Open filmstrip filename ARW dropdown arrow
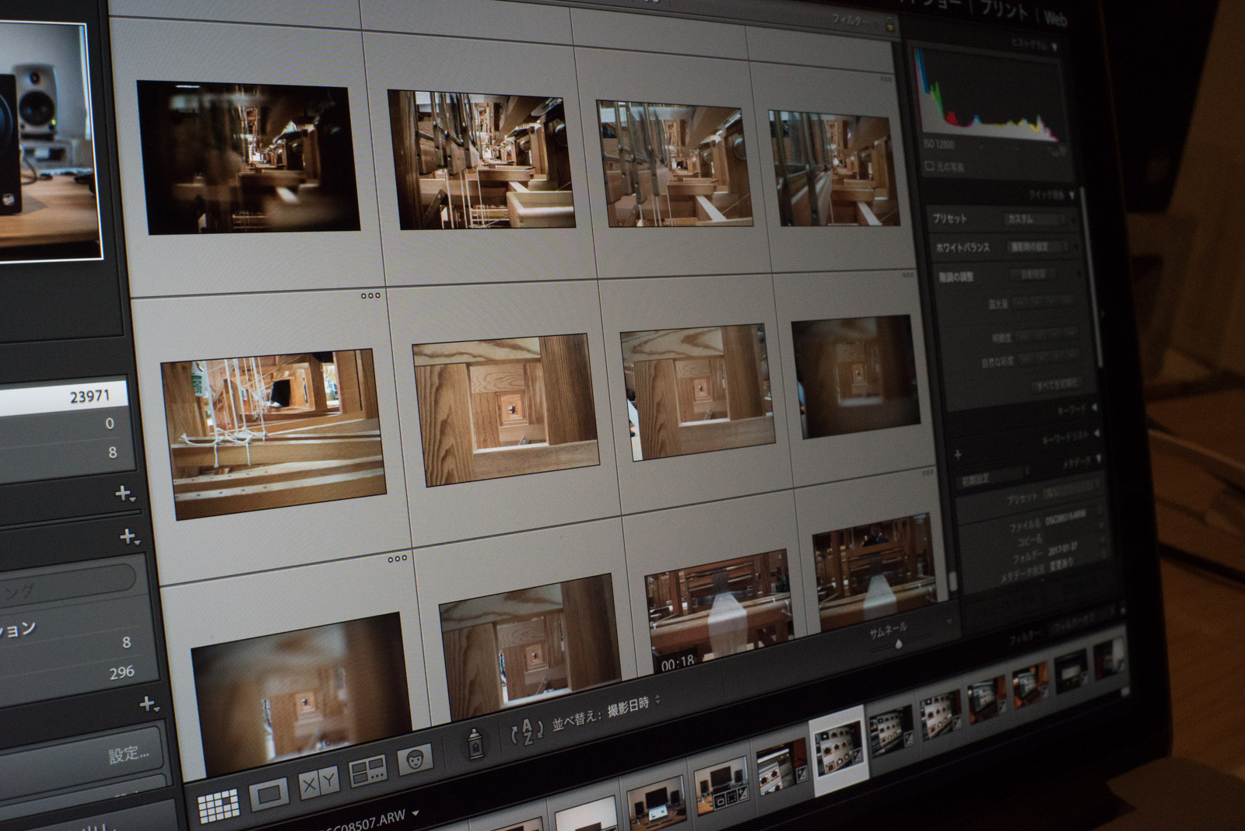 [416, 814]
